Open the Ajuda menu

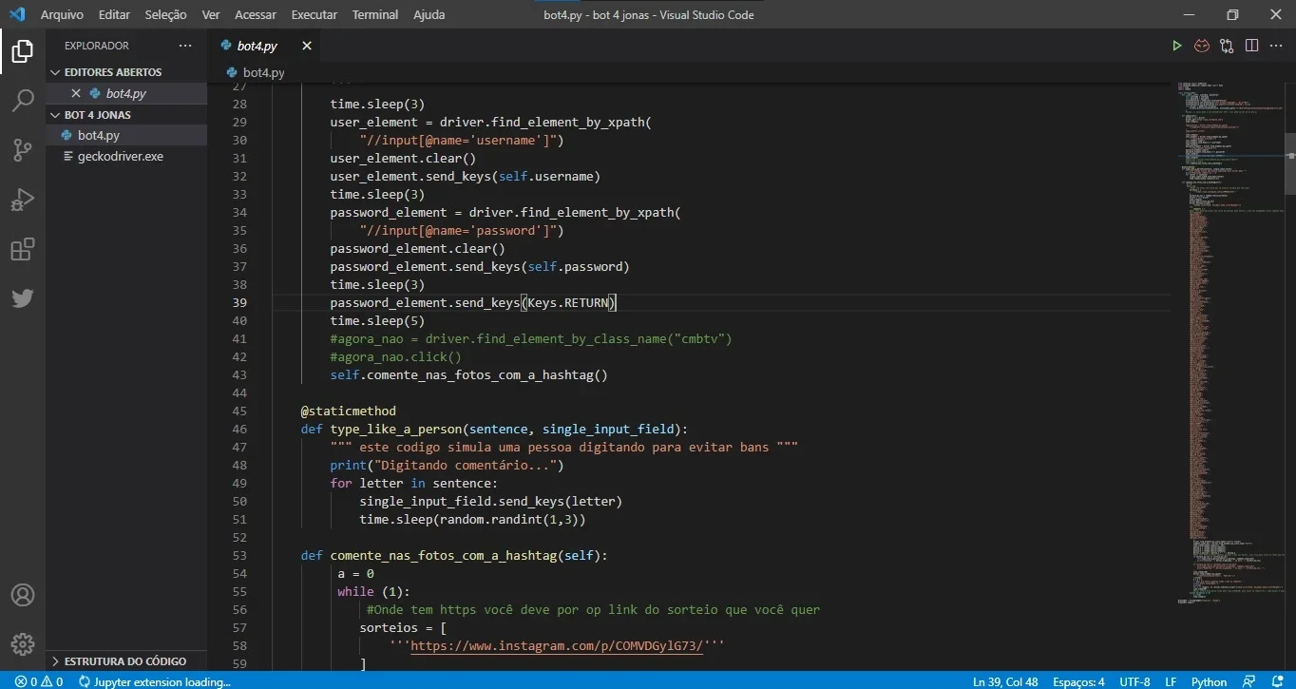click(x=429, y=14)
